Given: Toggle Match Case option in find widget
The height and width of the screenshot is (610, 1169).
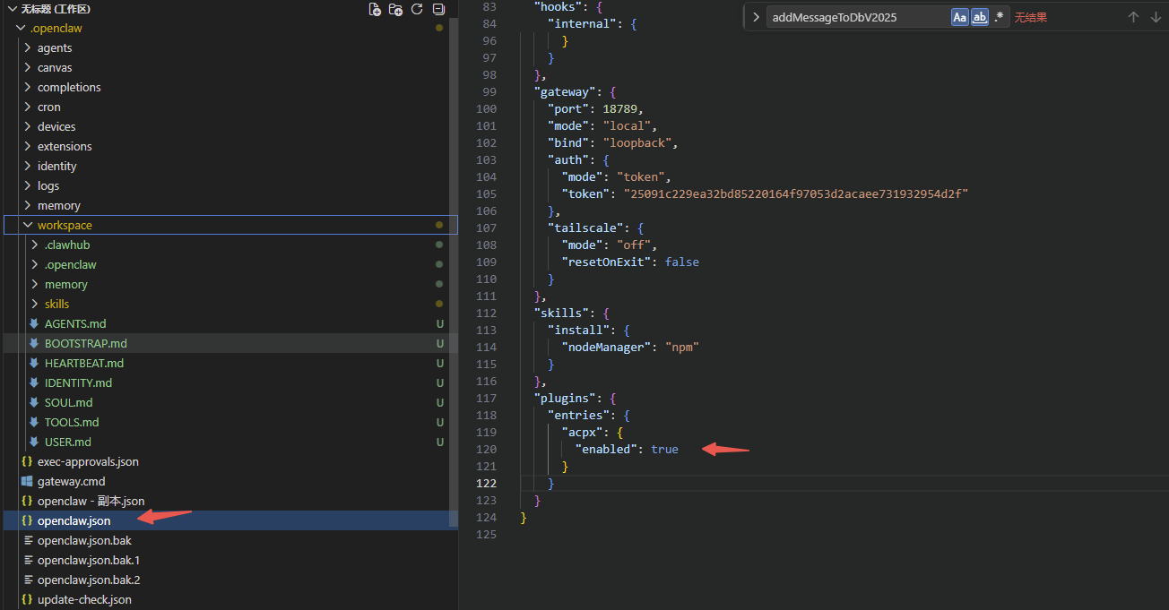Looking at the screenshot, I should click(x=960, y=17).
